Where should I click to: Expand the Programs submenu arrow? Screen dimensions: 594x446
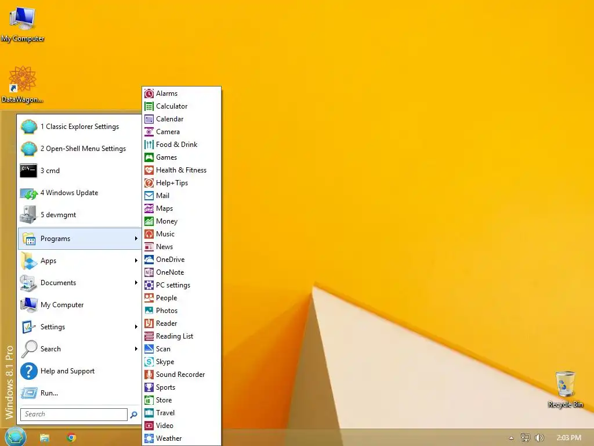pos(136,239)
